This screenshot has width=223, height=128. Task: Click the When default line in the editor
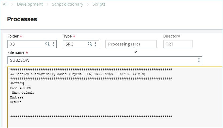tap(23, 93)
